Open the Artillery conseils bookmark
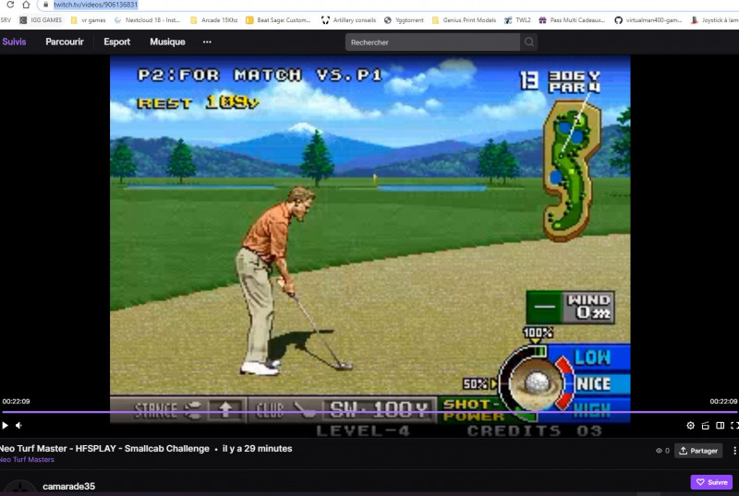Image resolution: width=739 pixels, height=496 pixels. (x=349, y=20)
